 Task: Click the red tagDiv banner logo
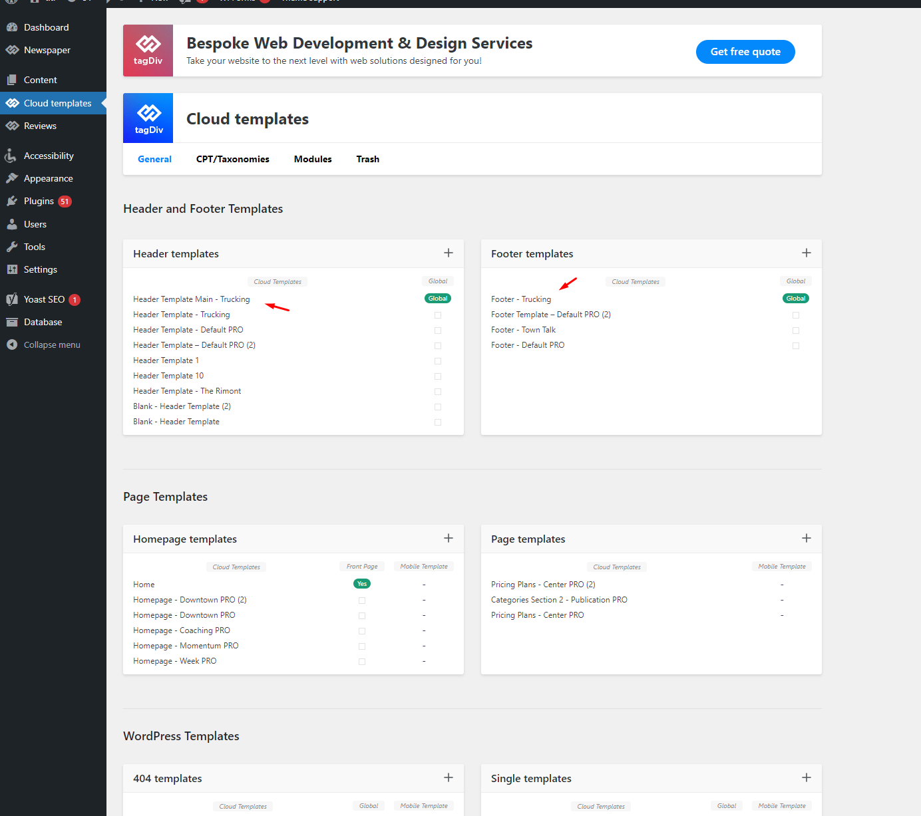point(148,51)
